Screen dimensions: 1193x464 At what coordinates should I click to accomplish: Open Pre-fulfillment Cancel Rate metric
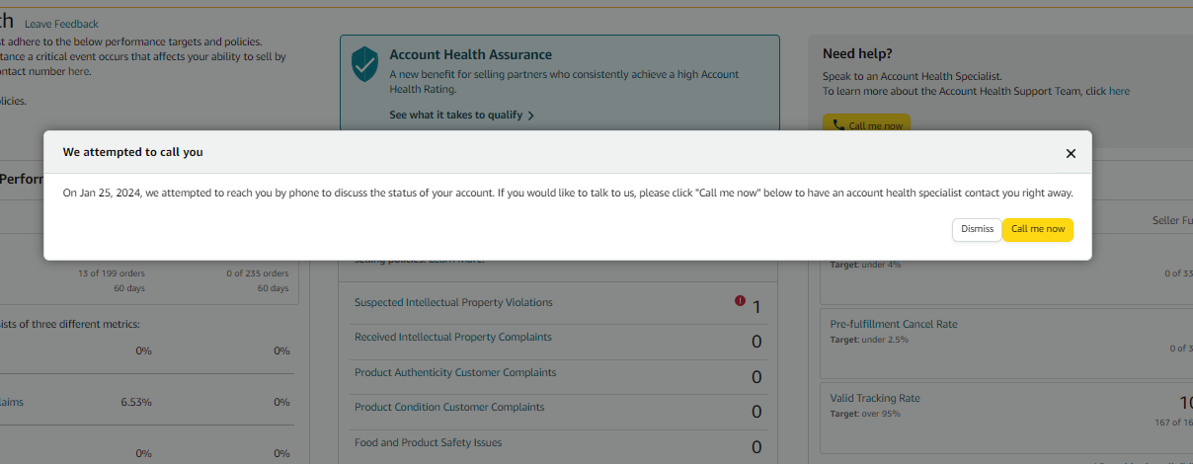click(x=893, y=324)
